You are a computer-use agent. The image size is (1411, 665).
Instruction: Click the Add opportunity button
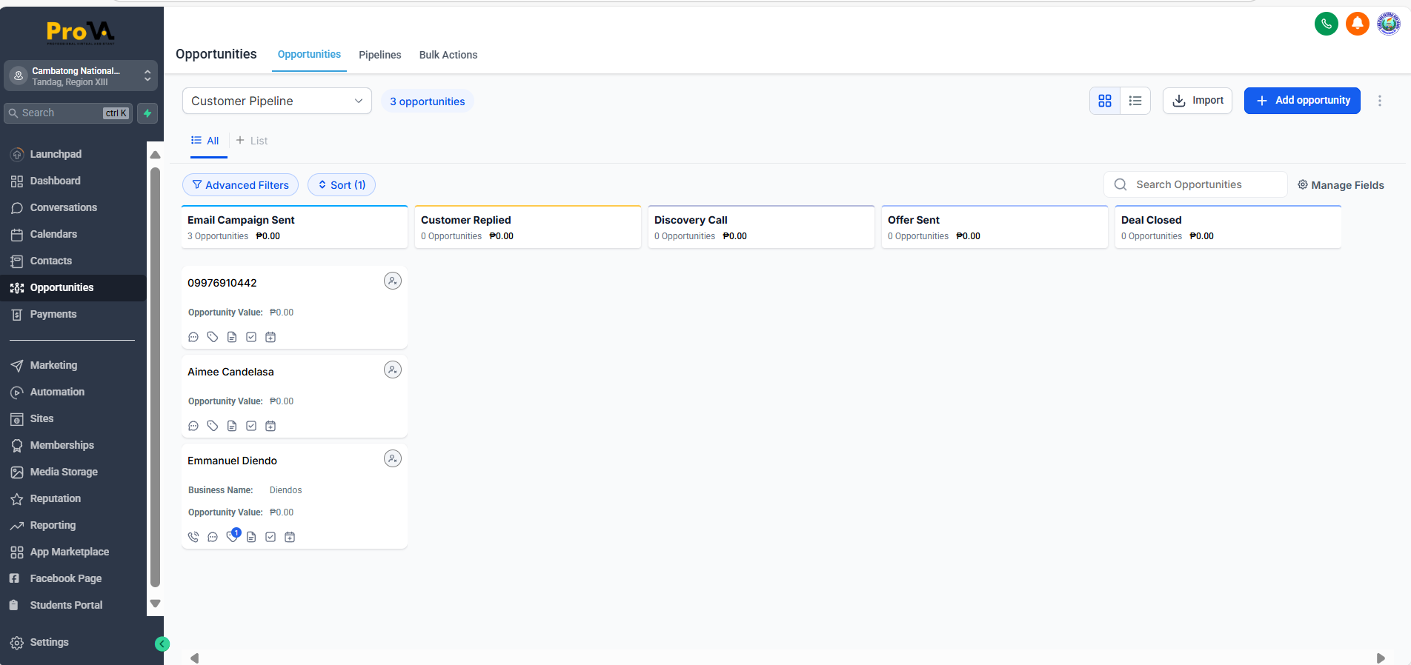[1301, 101]
